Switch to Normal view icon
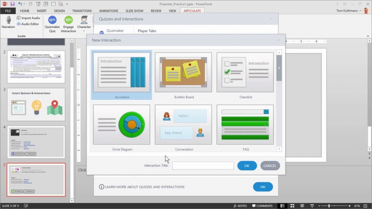This screenshot has height=209, width=372. pos(282,206)
